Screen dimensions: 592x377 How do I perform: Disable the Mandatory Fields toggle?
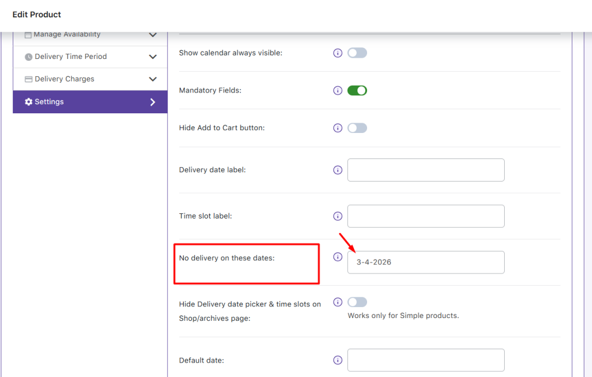pos(357,91)
